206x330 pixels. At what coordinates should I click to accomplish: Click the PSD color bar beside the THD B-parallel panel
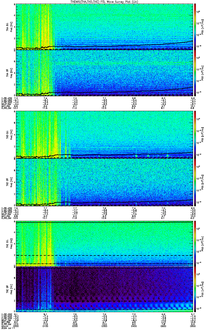(195, 182)
